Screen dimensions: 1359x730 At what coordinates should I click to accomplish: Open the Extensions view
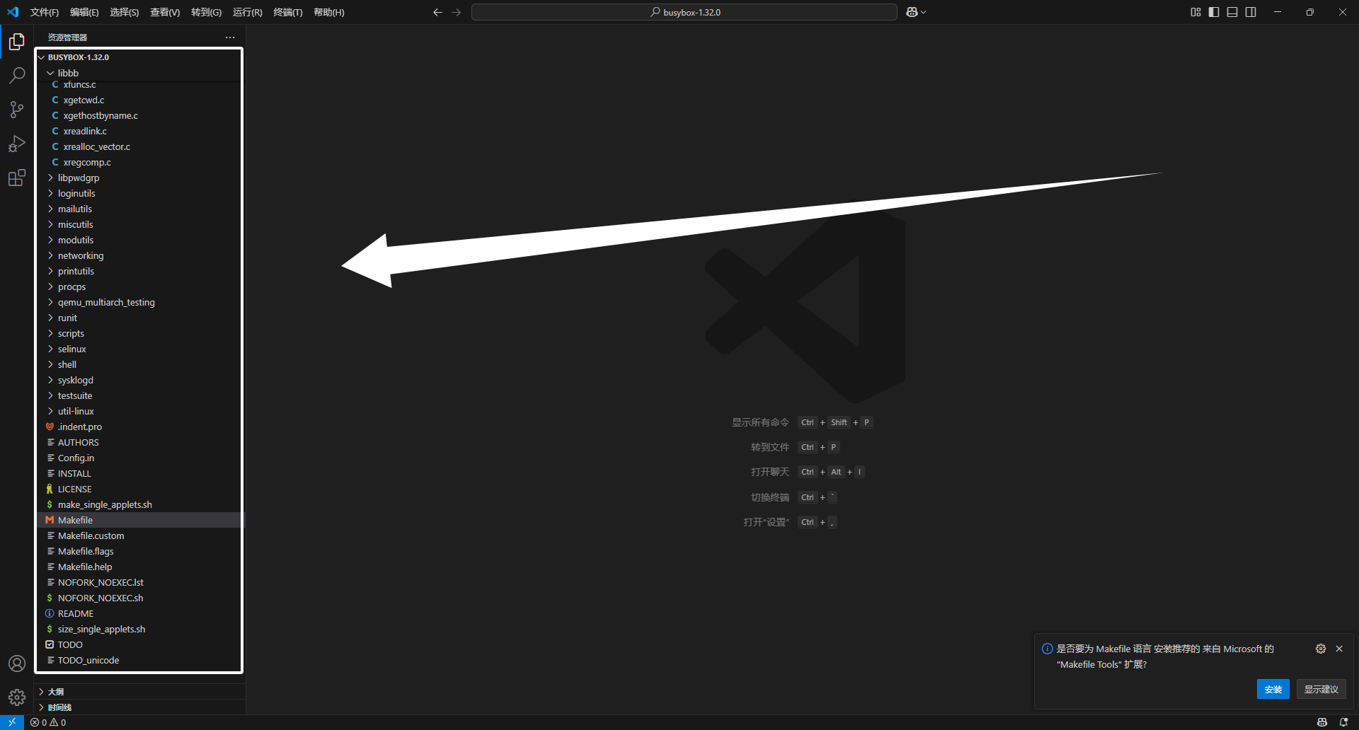point(17,178)
